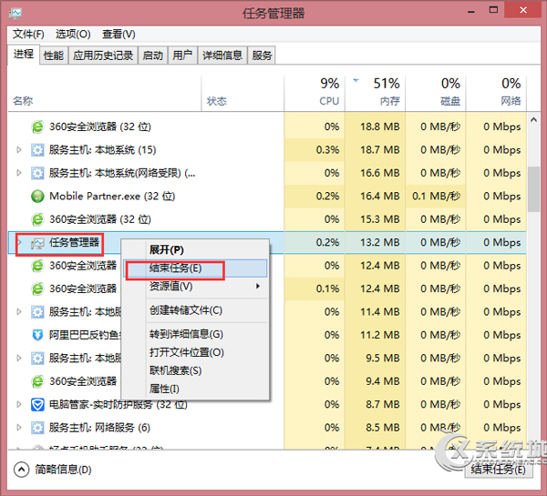547x496 pixels.
Task: Expand service host row using 9.5 MB
Action: click(x=19, y=358)
